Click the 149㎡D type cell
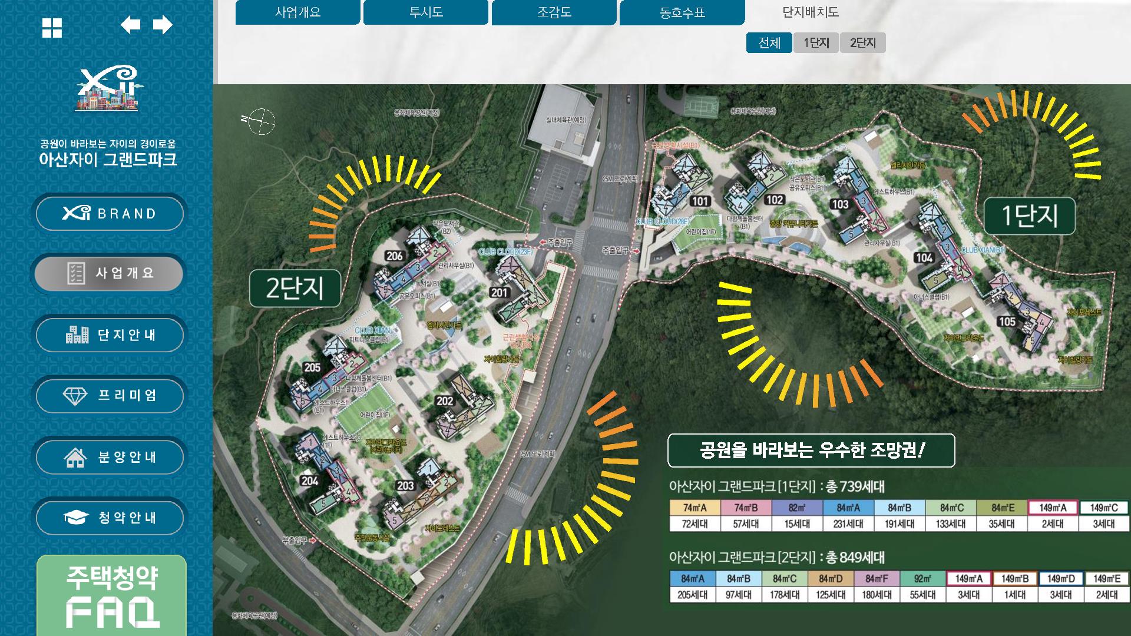The width and height of the screenshot is (1131, 636). [x=1061, y=579]
